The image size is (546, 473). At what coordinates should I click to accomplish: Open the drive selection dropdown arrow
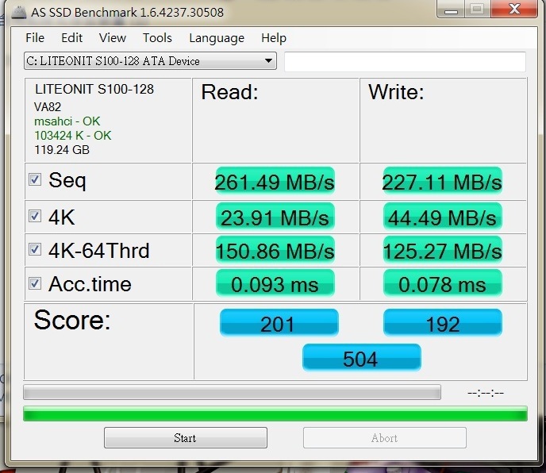(268, 61)
